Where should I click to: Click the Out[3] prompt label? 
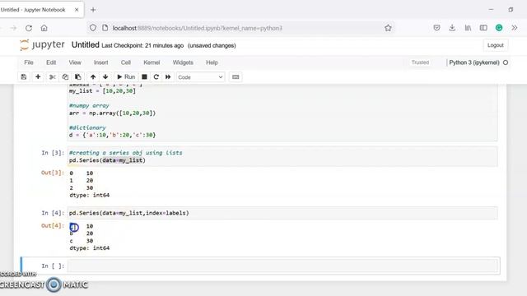[x=53, y=173]
